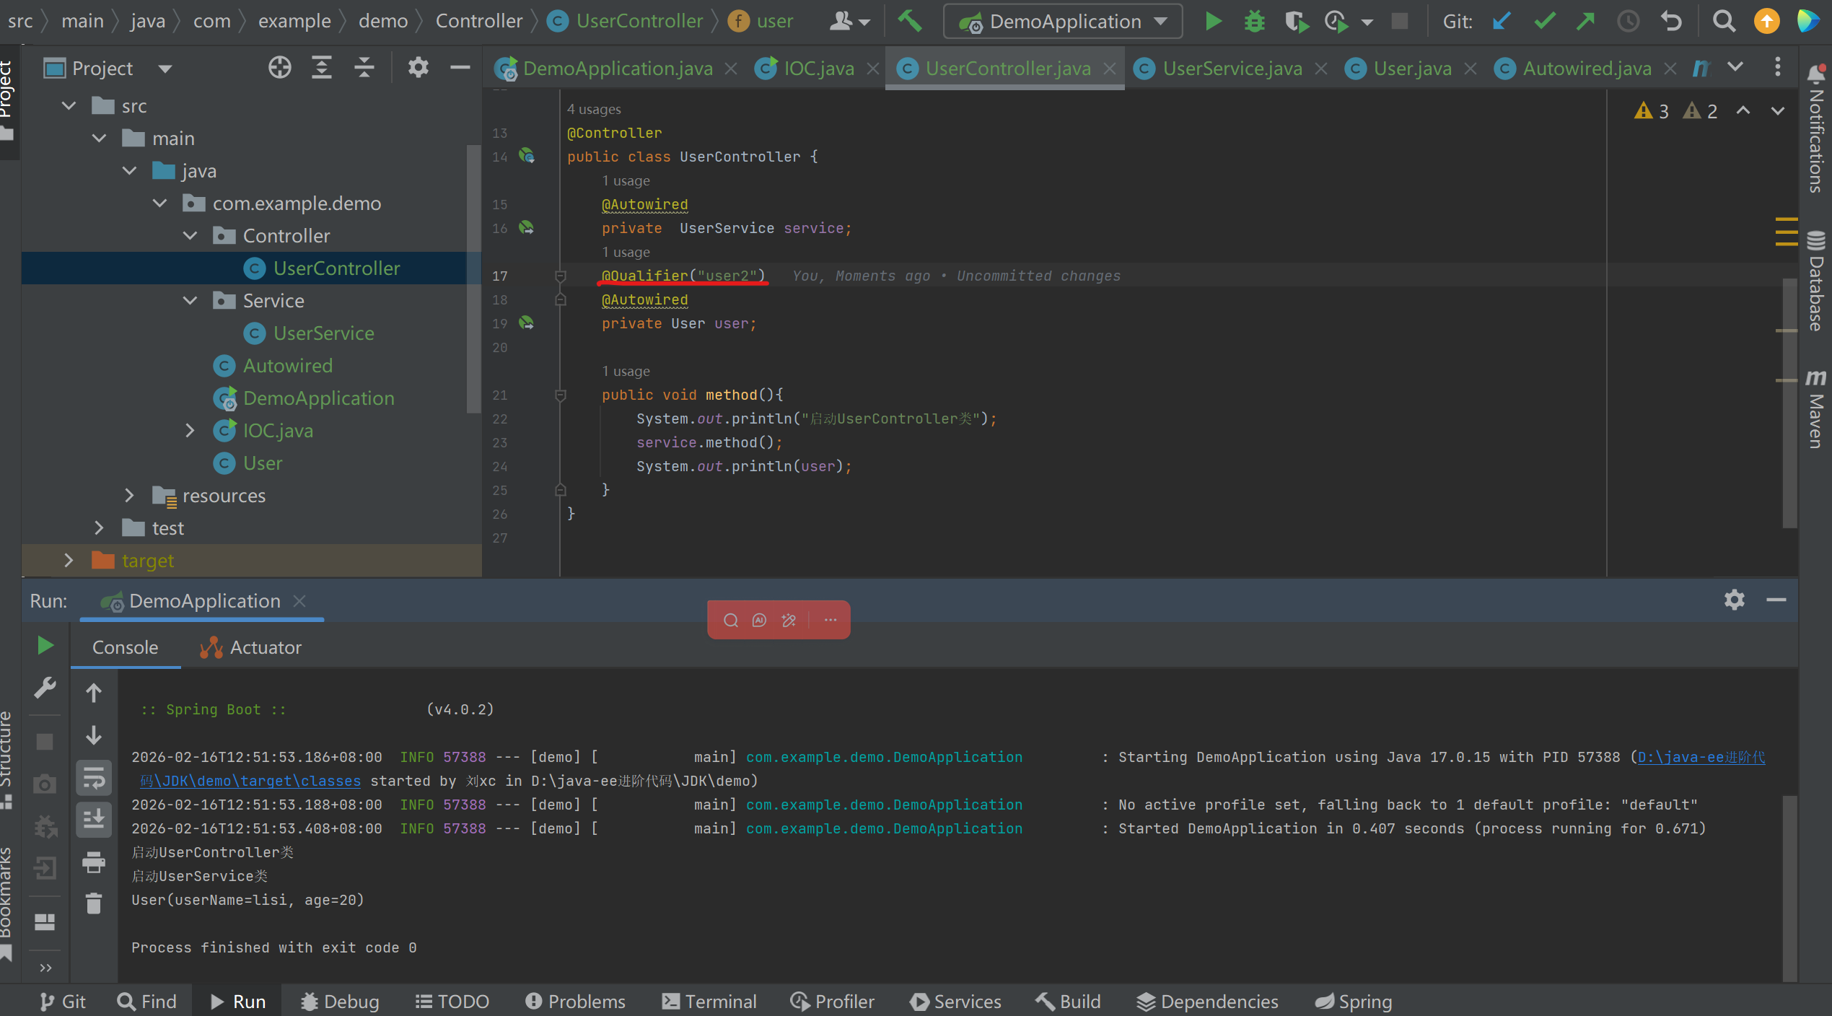Click the Search Everywhere magnifier icon
This screenshot has width=1832, height=1016.
(1724, 21)
